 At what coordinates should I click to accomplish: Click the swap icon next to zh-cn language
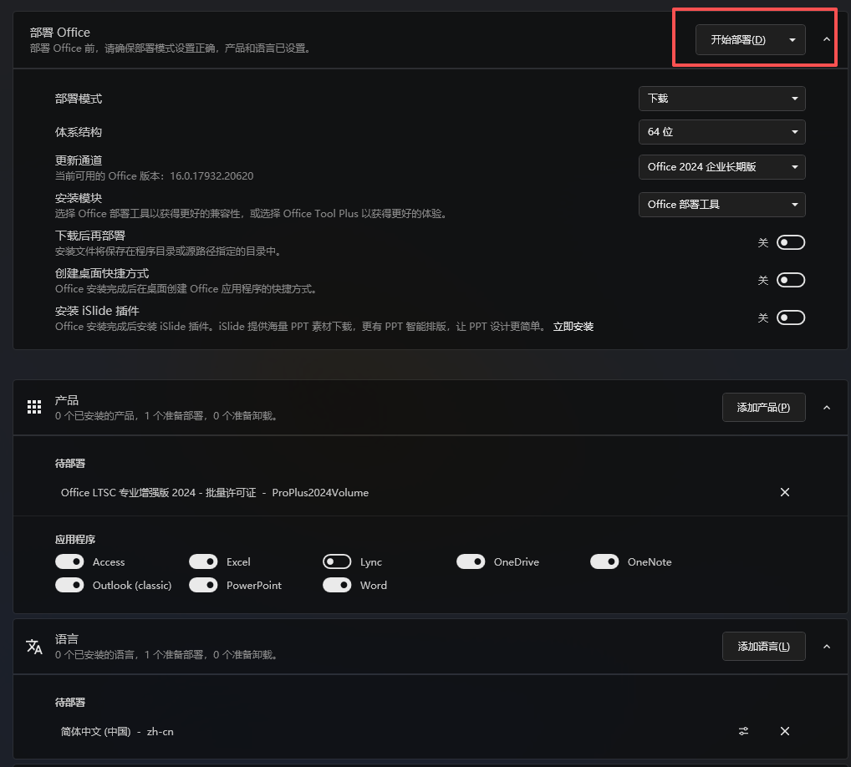point(743,731)
